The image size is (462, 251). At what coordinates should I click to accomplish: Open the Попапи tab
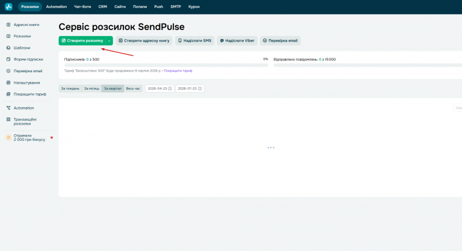pyautogui.click(x=140, y=7)
